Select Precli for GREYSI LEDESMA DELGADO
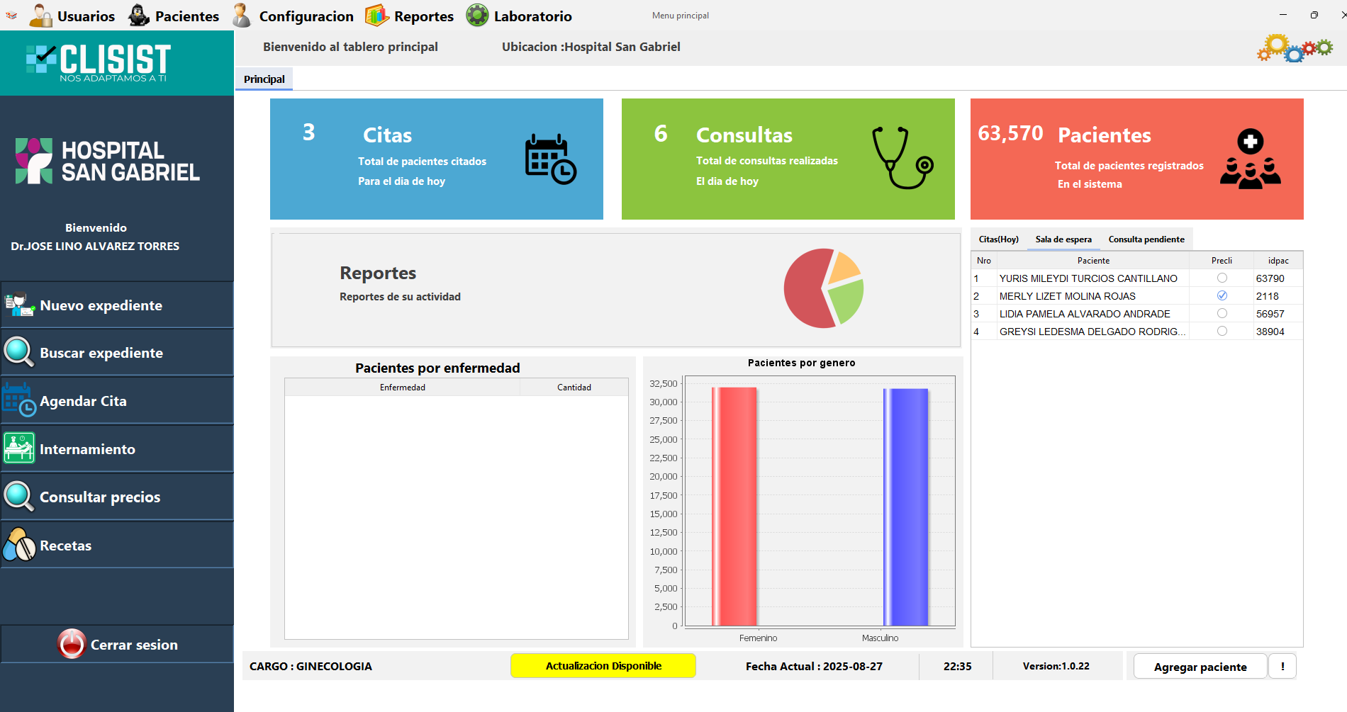The height and width of the screenshot is (712, 1347). pyautogui.click(x=1222, y=331)
